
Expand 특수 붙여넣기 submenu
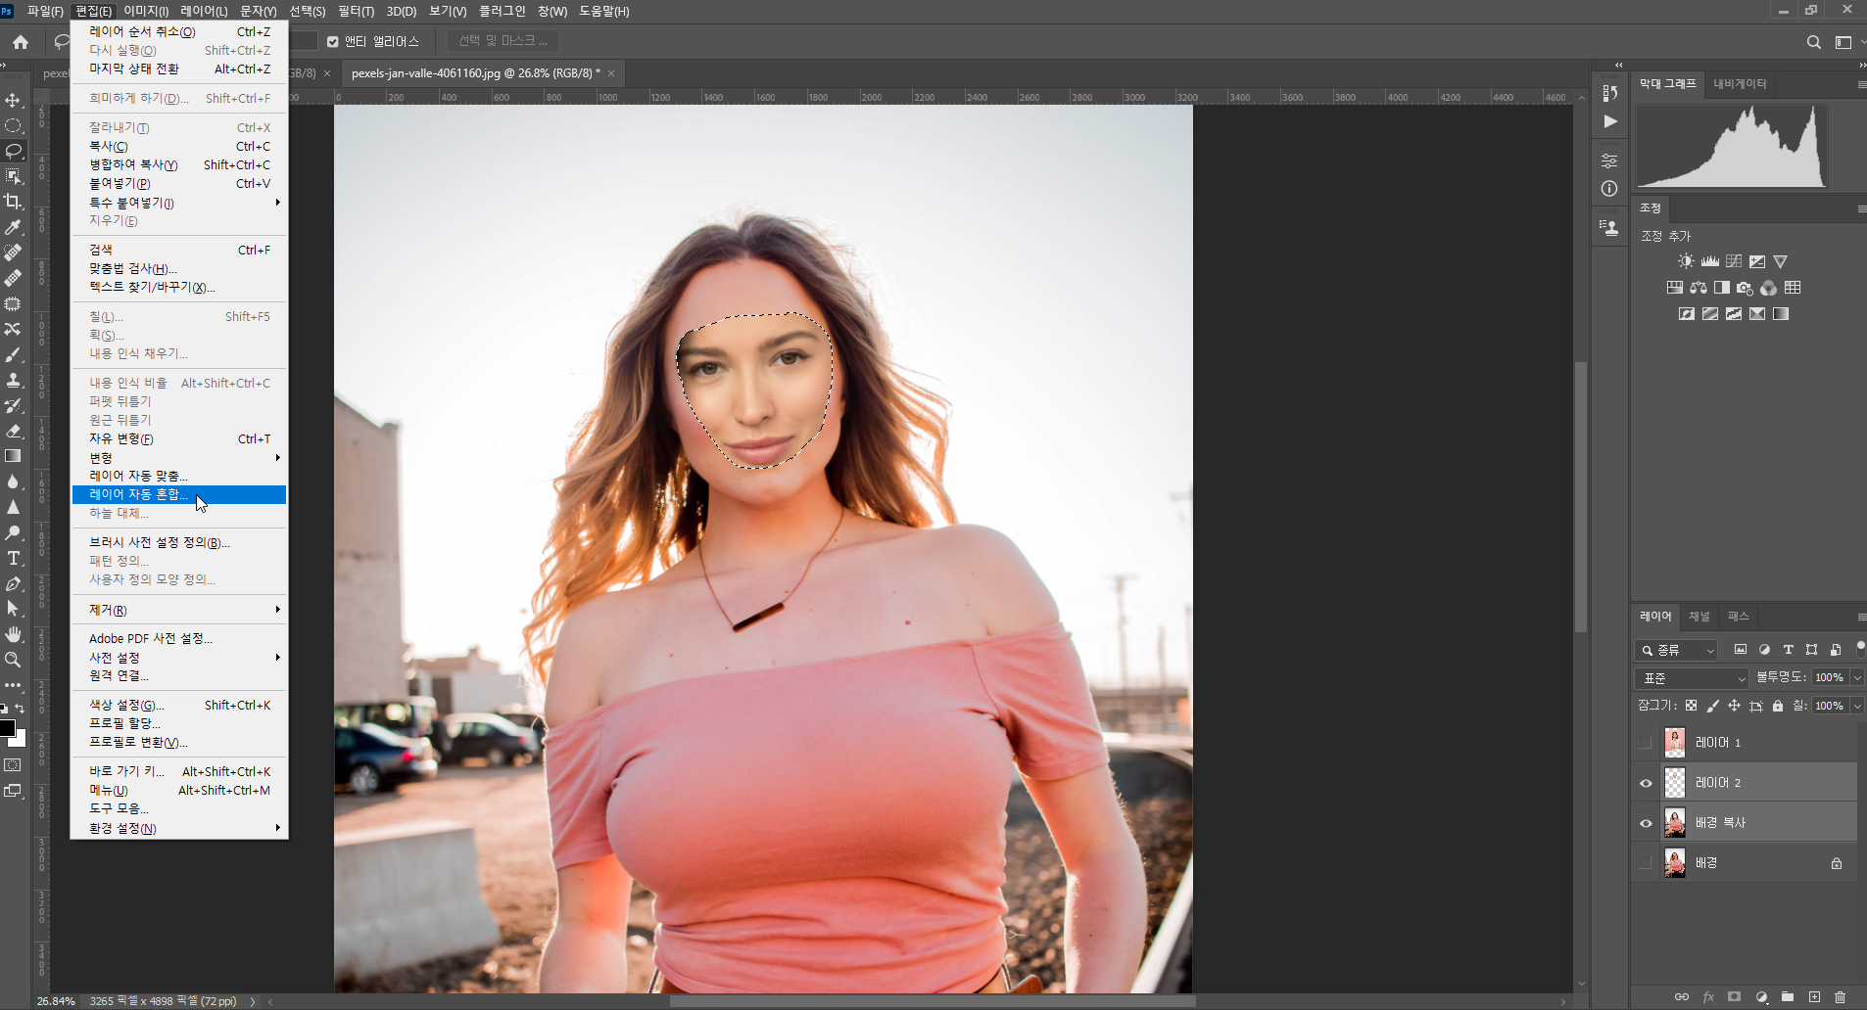tap(179, 203)
